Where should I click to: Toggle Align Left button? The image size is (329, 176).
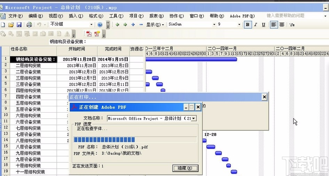[274, 25]
